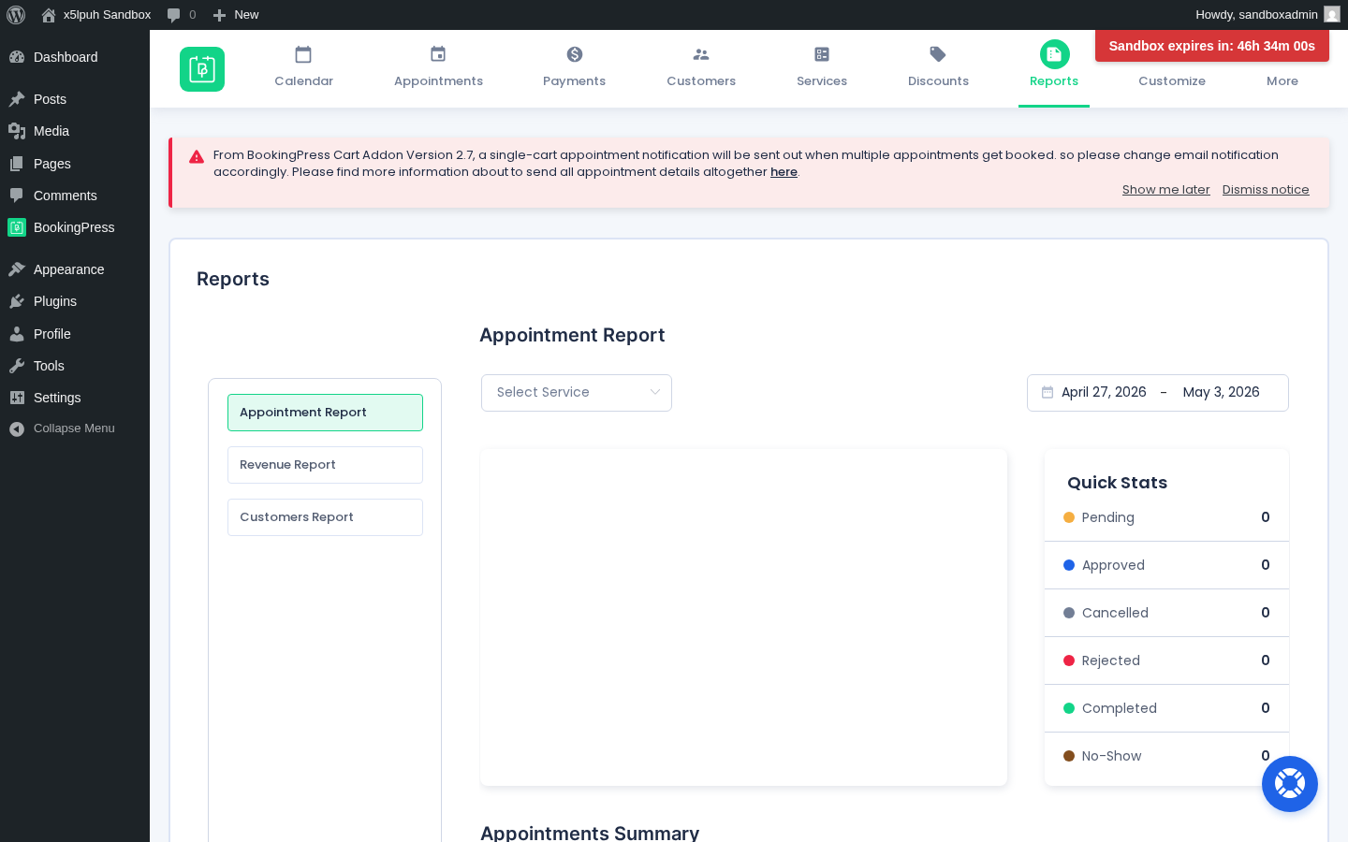1348x842 pixels.
Task: Click the plus New icon in admin bar
Action: pyautogui.click(x=219, y=15)
